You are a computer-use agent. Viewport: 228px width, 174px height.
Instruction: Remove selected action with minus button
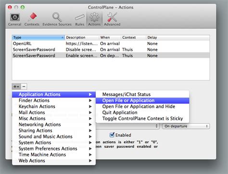point(24,87)
